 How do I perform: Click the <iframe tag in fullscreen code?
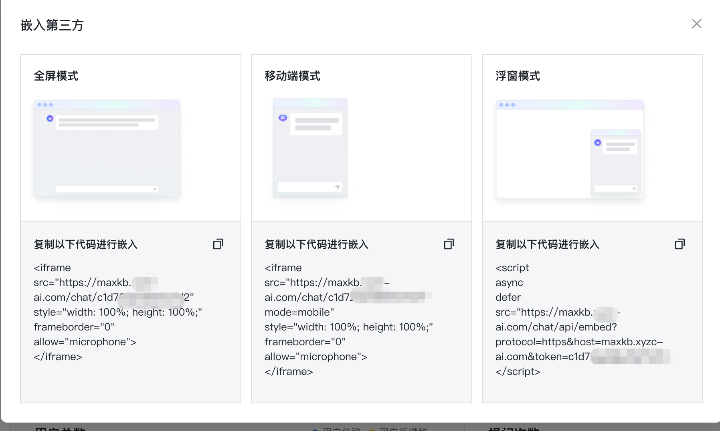tap(52, 268)
